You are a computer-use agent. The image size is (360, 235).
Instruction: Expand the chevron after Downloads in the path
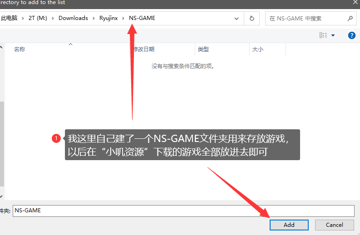(x=94, y=19)
